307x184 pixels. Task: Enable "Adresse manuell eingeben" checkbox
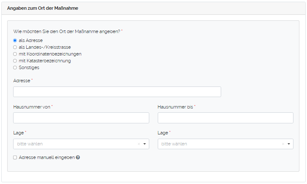15,157
